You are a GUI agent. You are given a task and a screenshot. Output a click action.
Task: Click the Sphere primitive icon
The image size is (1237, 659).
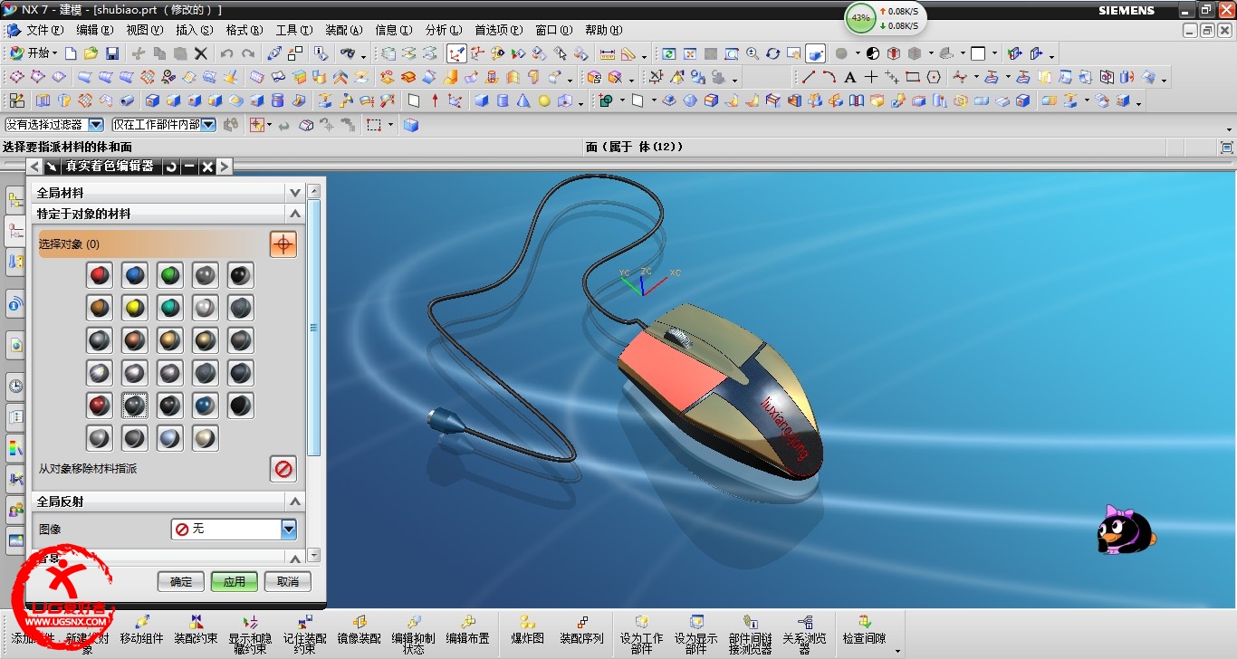[x=544, y=100]
